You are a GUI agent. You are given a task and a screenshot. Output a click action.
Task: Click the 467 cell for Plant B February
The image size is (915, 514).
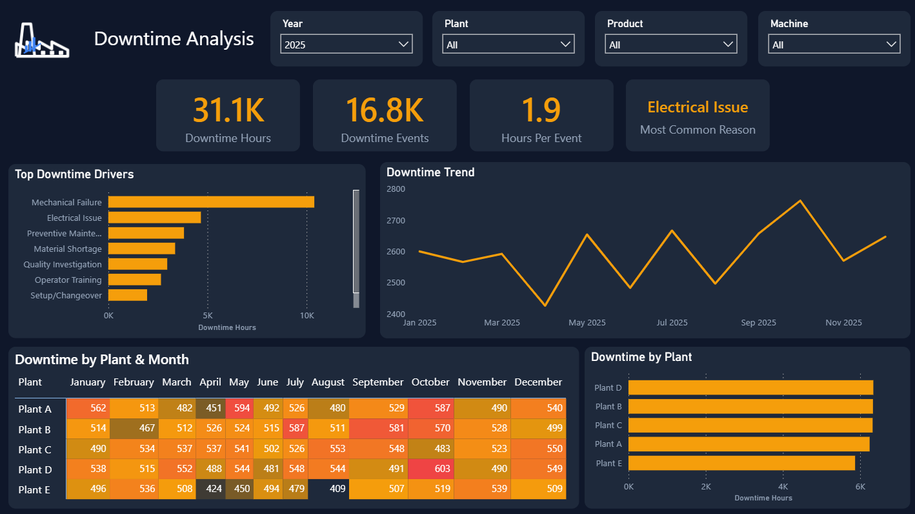[134, 429]
